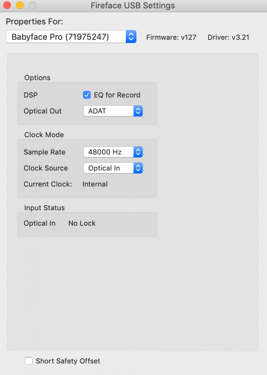This screenshot has width=267, height=375.
Task: Click the 'No Lock' input status text
Action: 82,223
